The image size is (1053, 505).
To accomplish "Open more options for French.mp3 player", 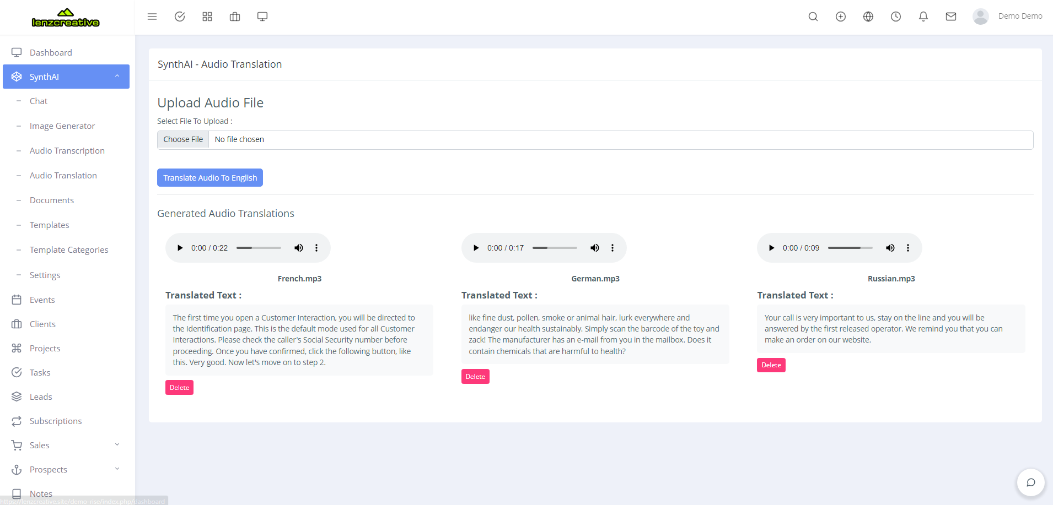I will (x=316, y=248).
